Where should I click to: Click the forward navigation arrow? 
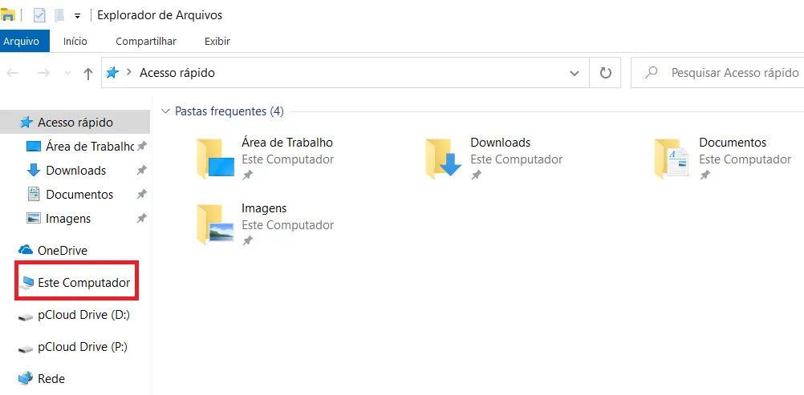click(43, 73)
